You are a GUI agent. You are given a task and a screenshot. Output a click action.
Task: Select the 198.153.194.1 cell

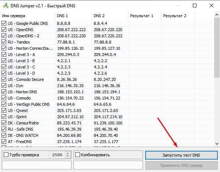[x=107, y=92]
